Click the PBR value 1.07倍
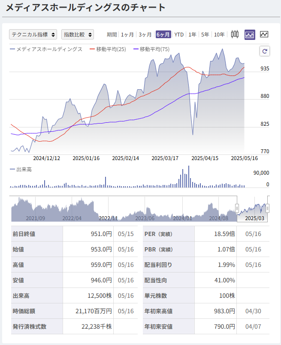This screenshot has width=281, height=345. click(226, 249)
